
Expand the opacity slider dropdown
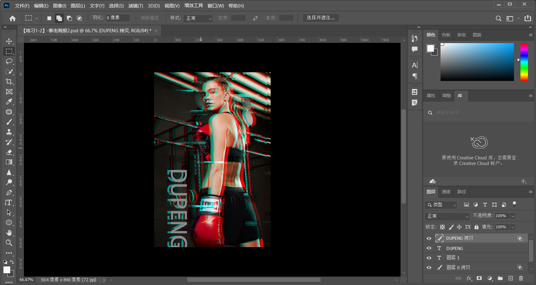tap(513, 216)
